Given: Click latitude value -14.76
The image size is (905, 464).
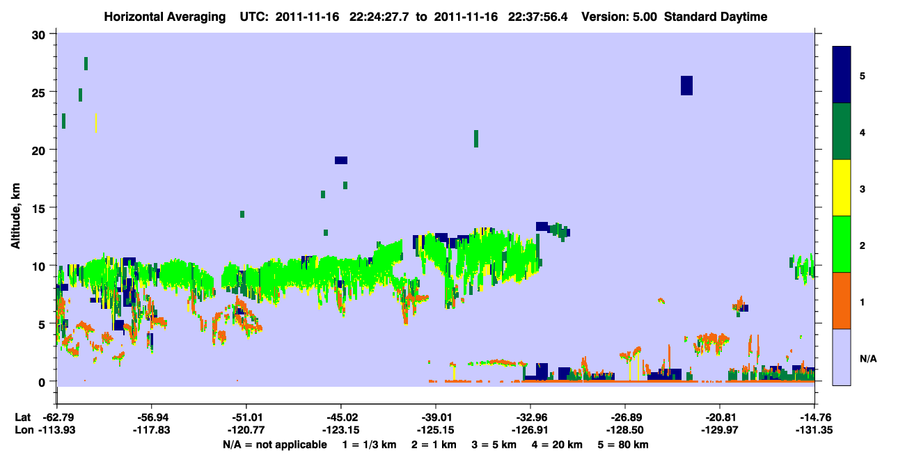Looking at the screenshot, I should click(x=814, y=417).
